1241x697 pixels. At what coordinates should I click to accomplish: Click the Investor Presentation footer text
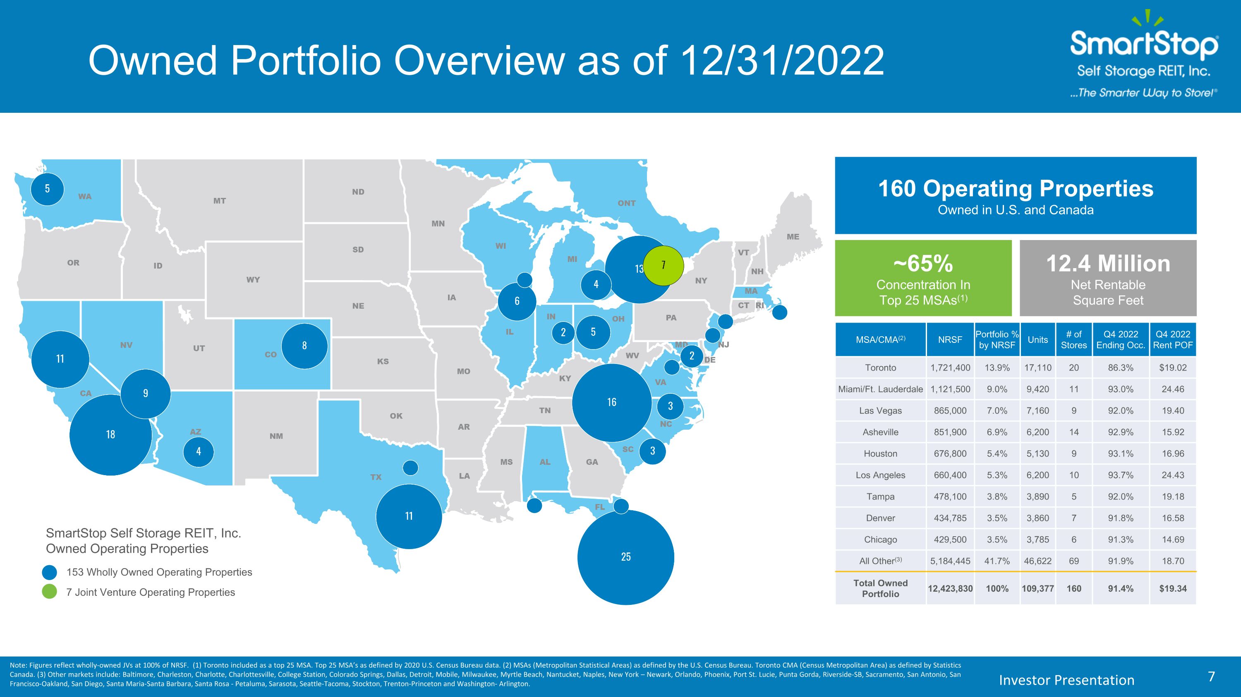[1066, 680]
